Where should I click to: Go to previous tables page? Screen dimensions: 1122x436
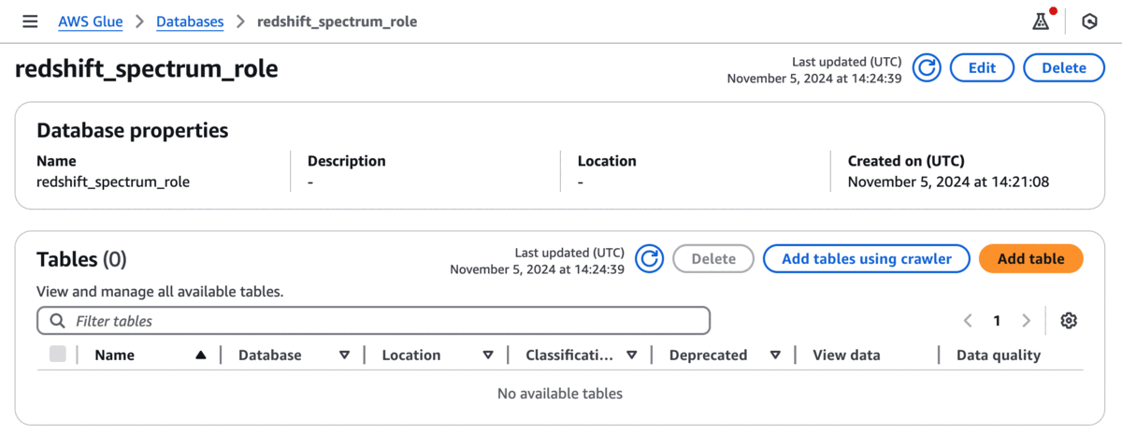pos(969,321)
